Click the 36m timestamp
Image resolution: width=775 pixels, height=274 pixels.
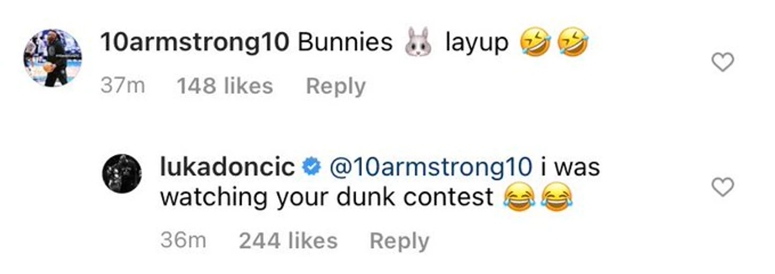click(183, 241)
